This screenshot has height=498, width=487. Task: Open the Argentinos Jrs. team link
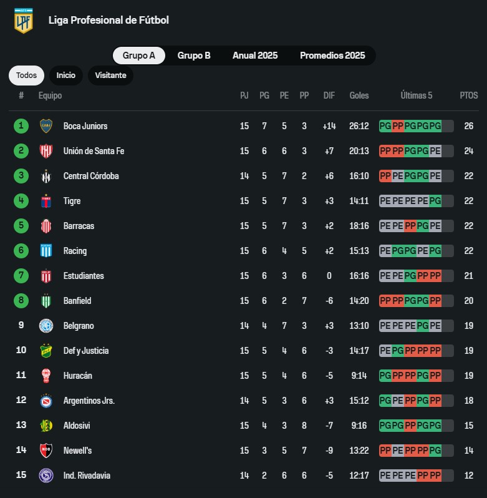tap(89, 401)
